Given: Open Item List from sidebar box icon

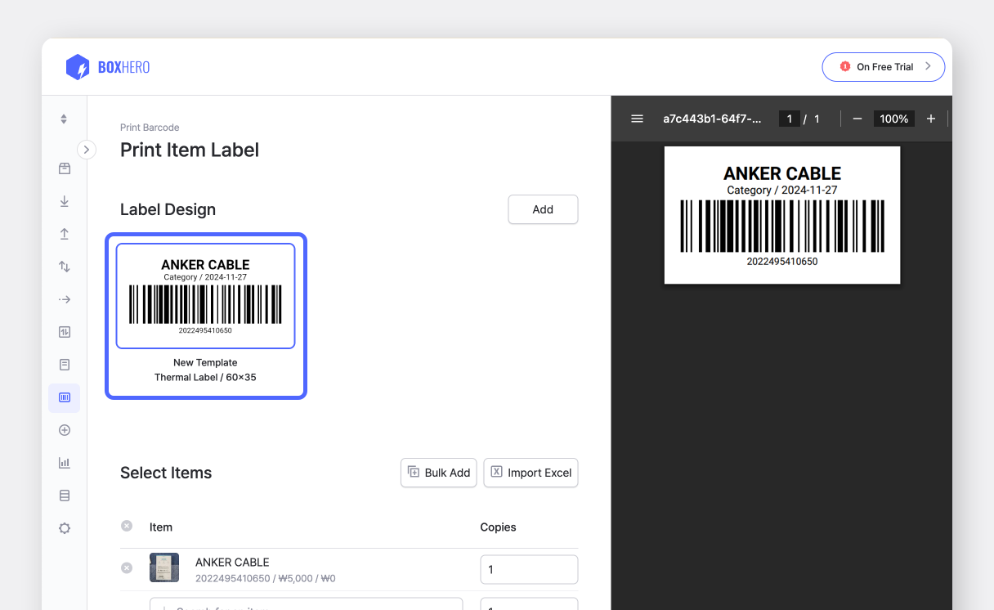Looking at the screenshot, I should point(65,168).
